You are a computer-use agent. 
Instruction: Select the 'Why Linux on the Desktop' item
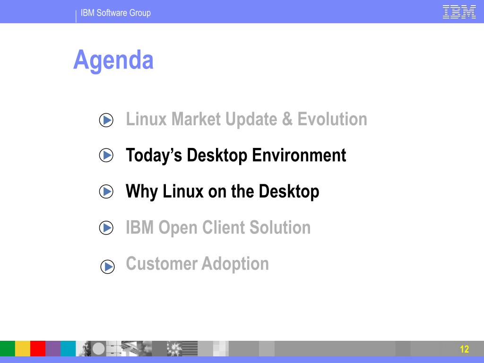[x=222, y=192]
